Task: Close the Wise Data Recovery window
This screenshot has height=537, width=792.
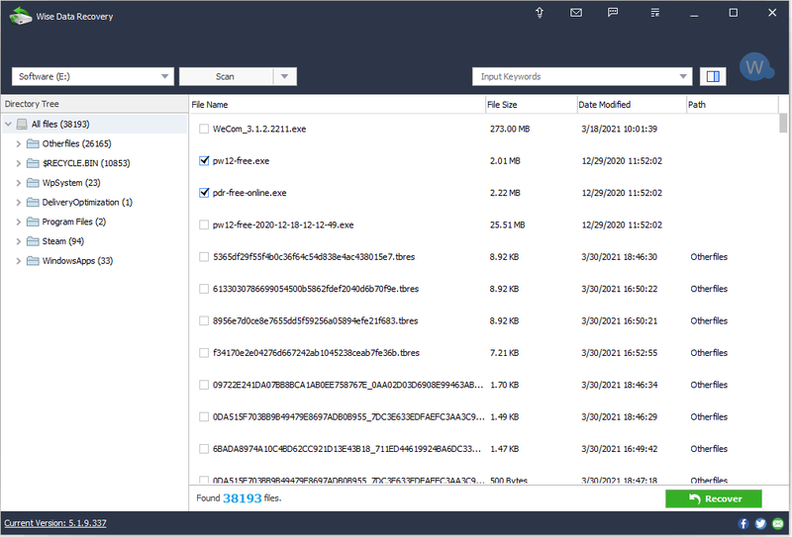Action: pos(772,13)
